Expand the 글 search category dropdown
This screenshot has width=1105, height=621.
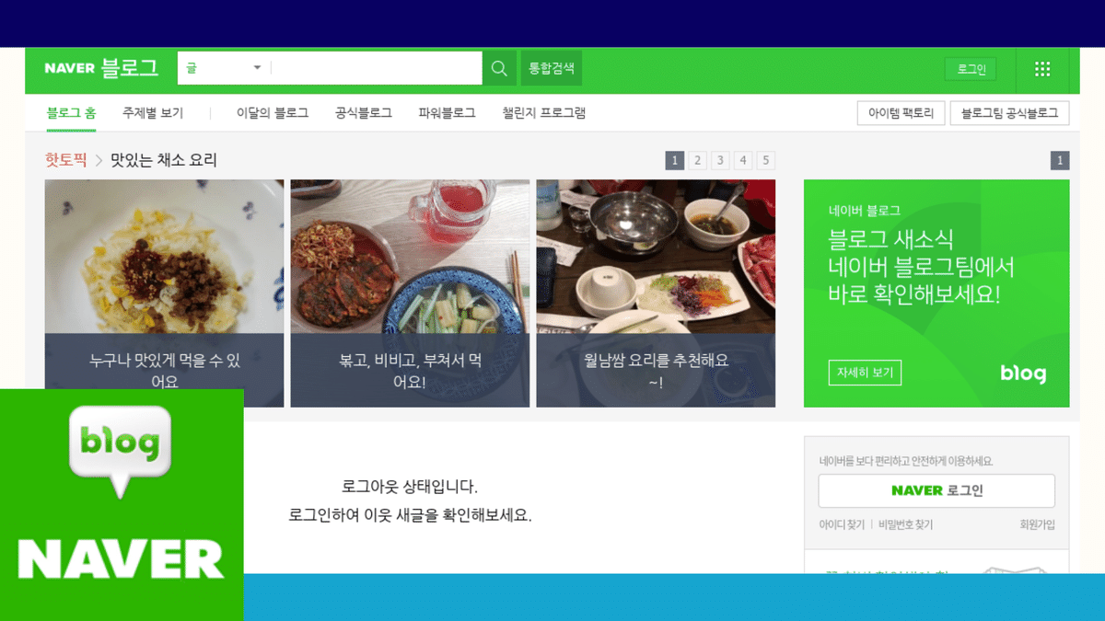tap(224, 68)
